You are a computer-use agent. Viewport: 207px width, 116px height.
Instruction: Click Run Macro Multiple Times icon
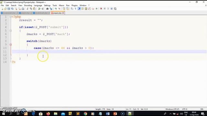[112, 9]
